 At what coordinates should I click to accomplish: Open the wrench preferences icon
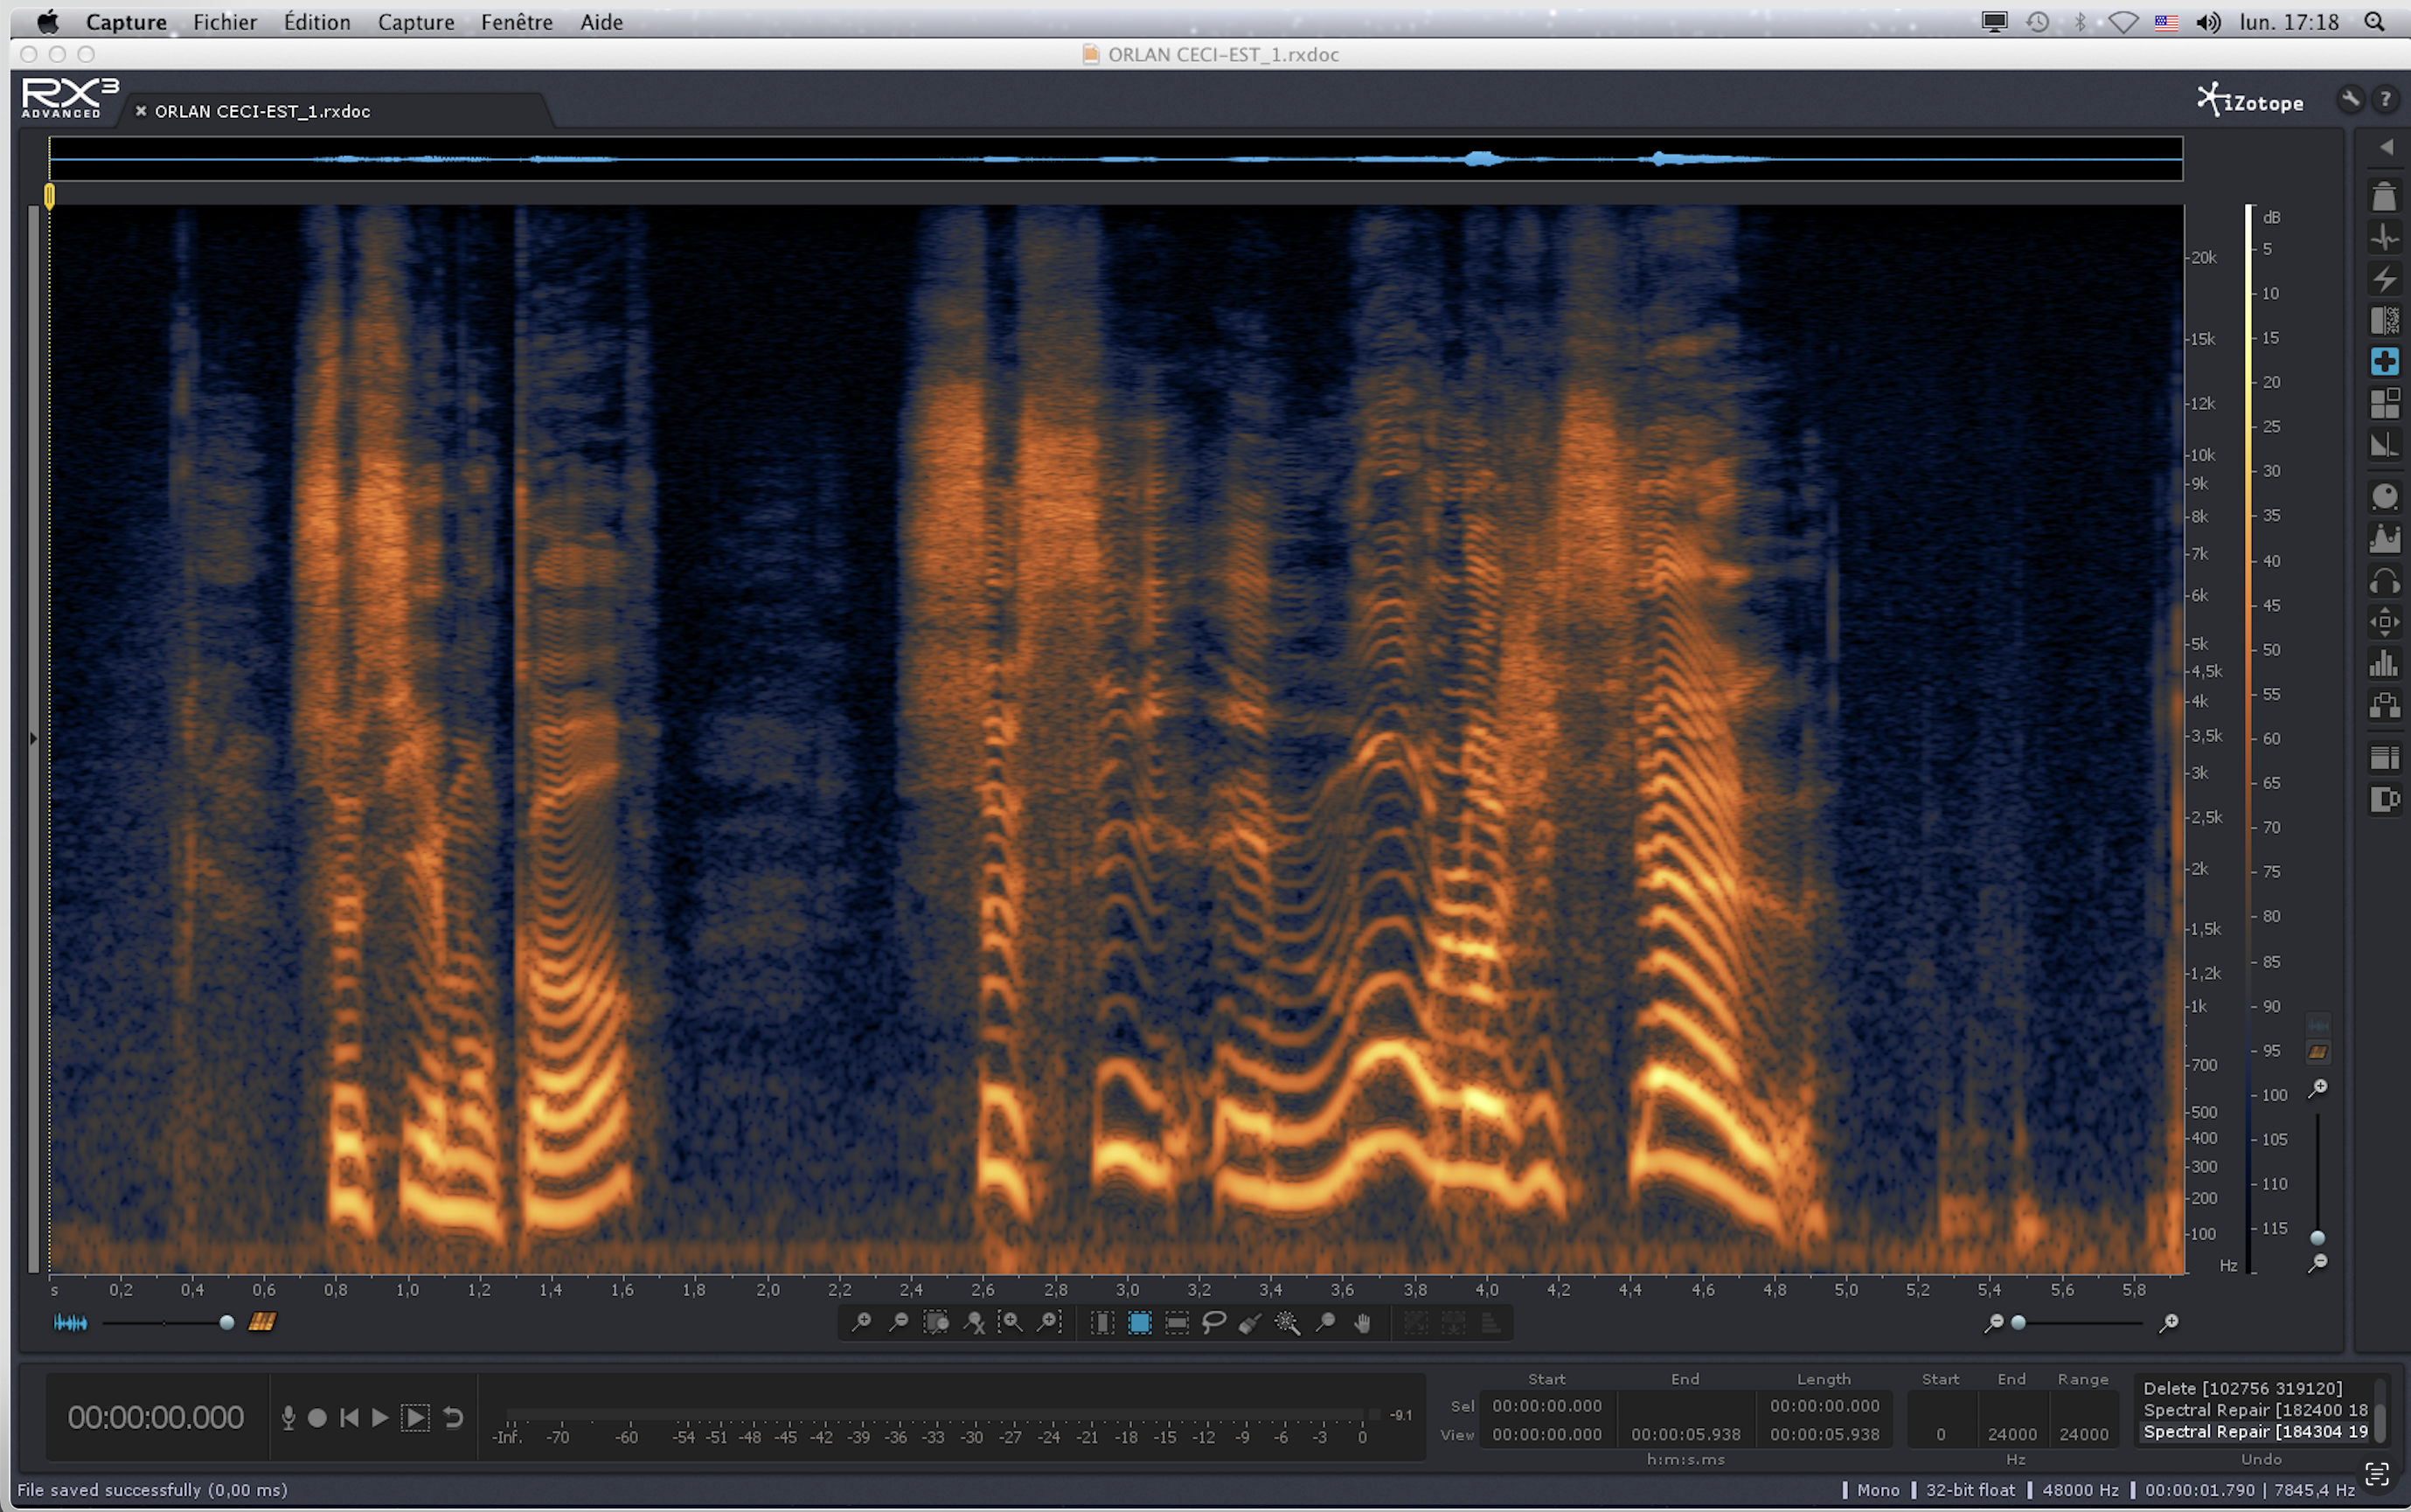pyautogui.click(x=2350, y=99)
